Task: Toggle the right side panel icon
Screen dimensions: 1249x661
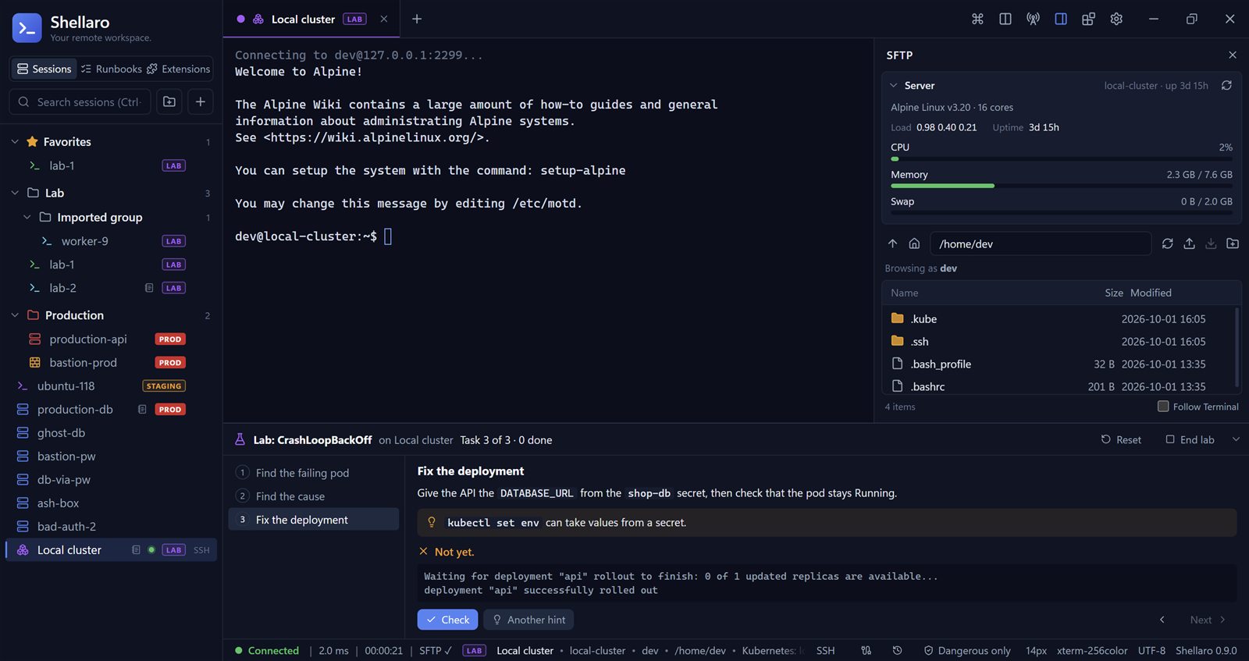Action: tap(1061, 19)
